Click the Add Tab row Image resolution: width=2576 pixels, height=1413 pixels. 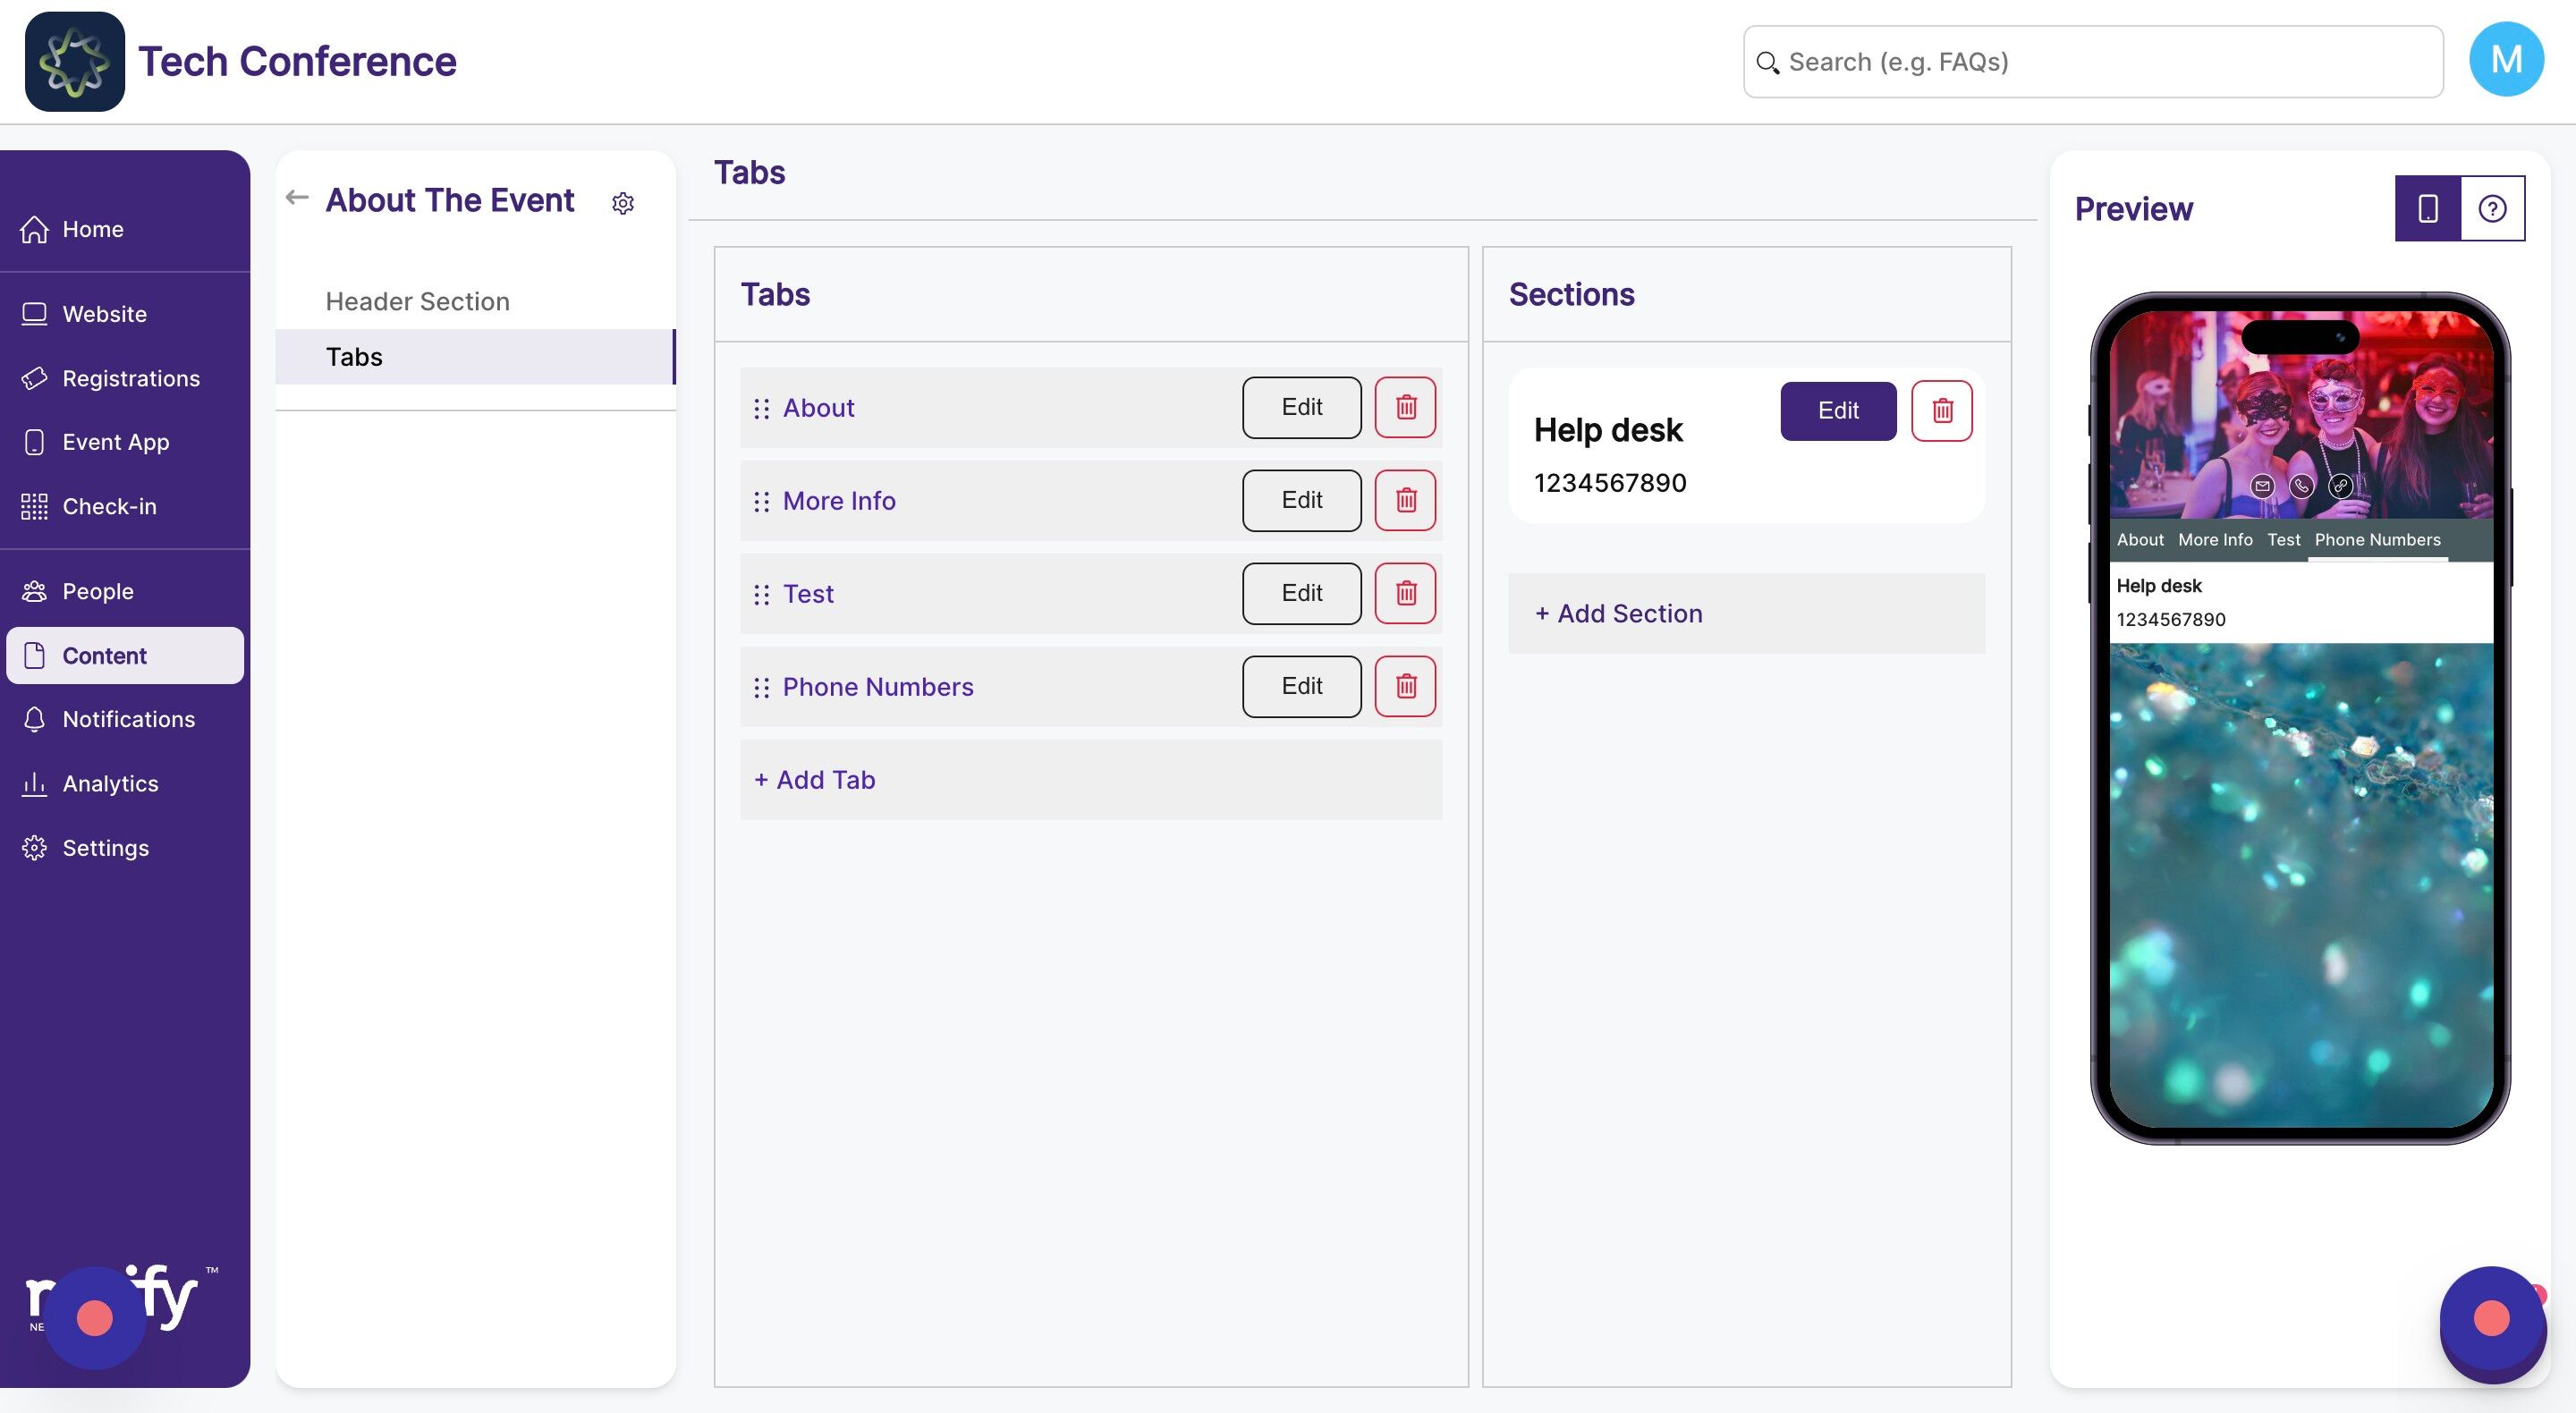tap(1090, 779)
